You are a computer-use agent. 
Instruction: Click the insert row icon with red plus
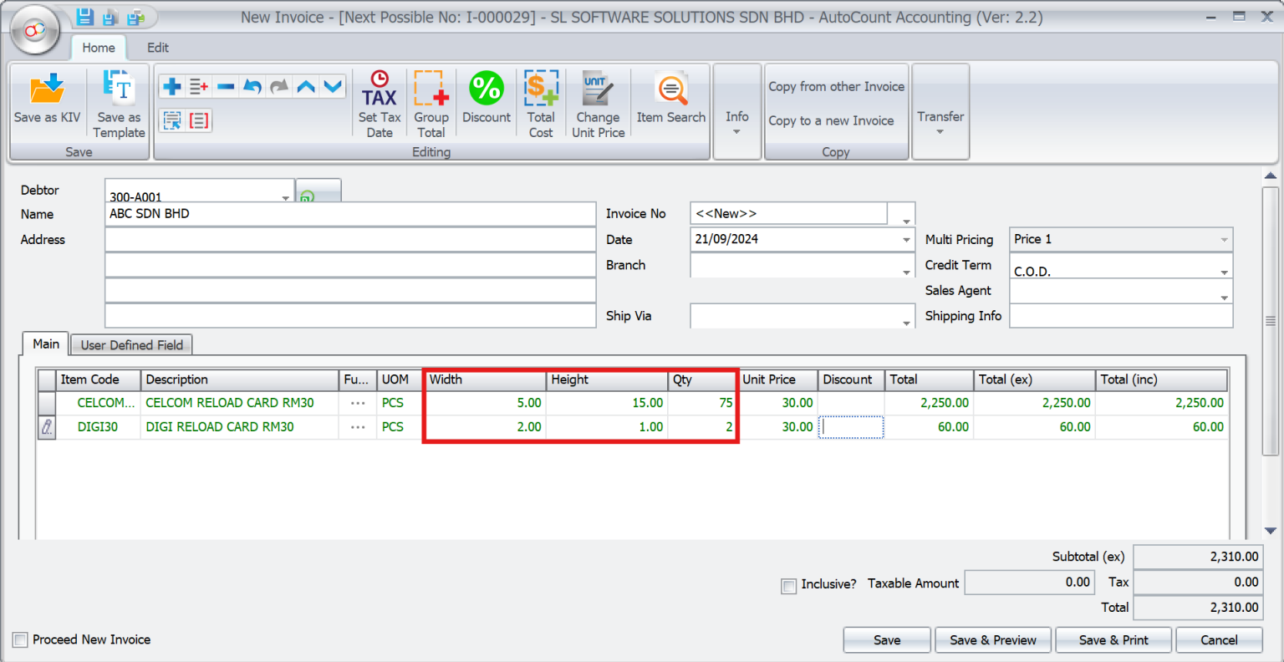[199, 86]
